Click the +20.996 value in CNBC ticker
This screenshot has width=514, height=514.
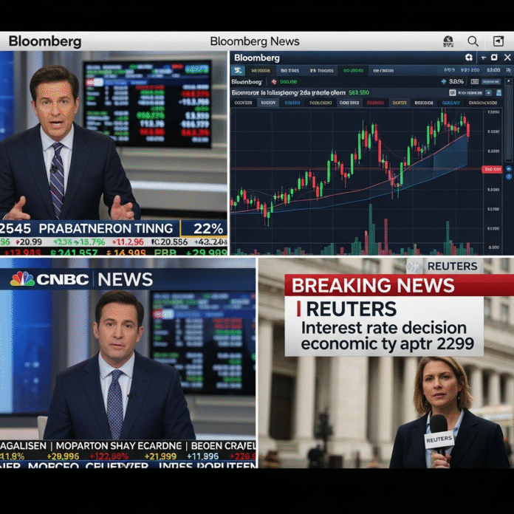tap(63, 456)
